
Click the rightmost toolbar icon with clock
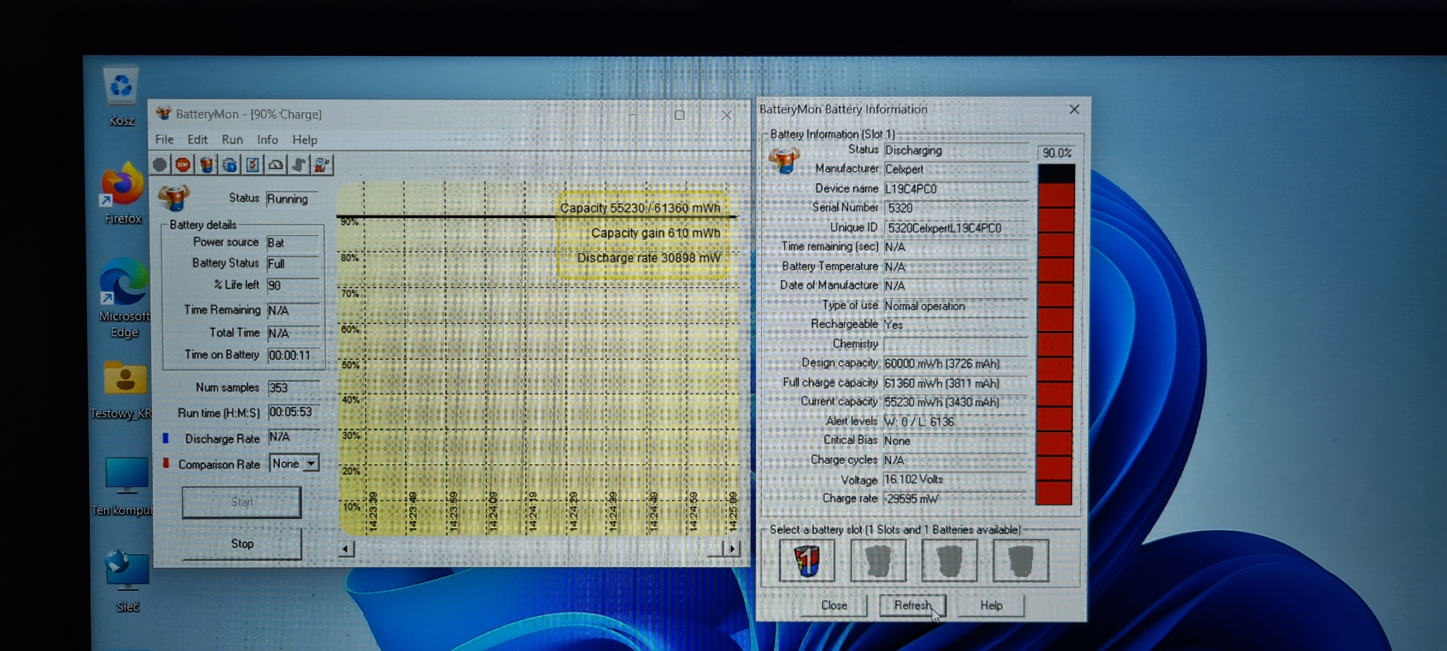click(322, 165)
